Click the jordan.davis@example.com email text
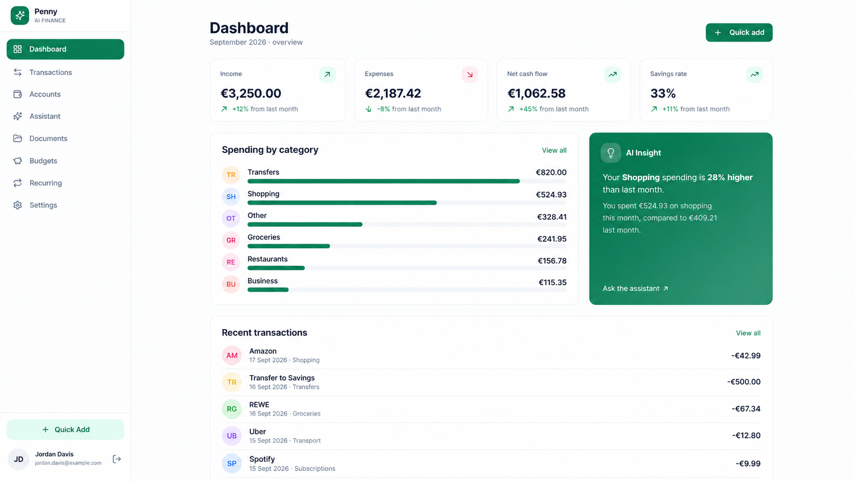 coord(68,463)
